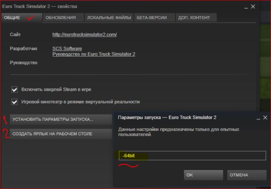Open the eurotrucksimulator2.com website link
This screenshot has height=189, width=271.
coord(84,34)
